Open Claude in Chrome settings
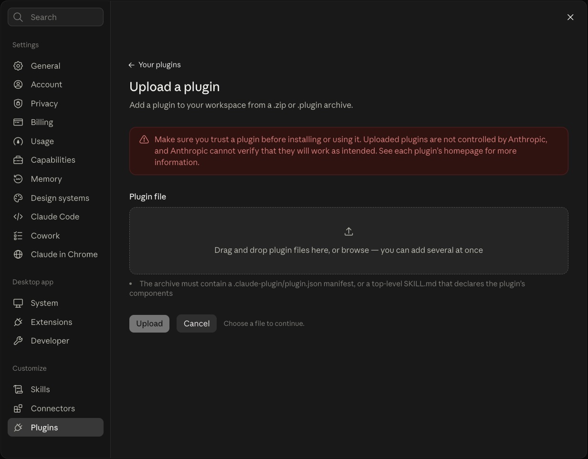This screenshot has height=459, width=588. (x=55, y=254)
